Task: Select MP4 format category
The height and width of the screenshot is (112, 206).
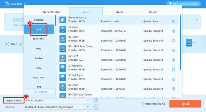Action: [39, 29]
